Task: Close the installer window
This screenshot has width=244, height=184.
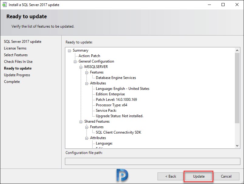Action: (237, 5)
